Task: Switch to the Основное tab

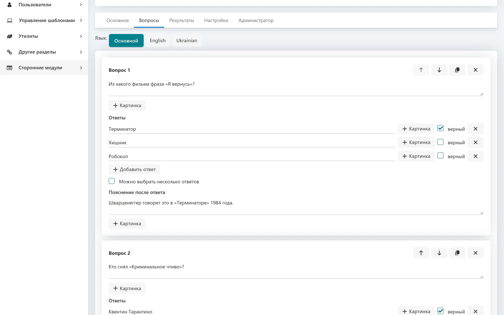Action: coord(117,20)
